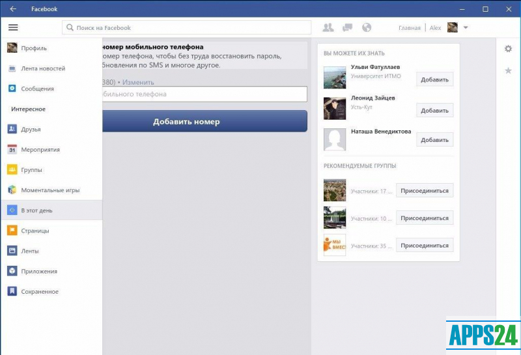Screen dimensions: 521x355
Task: Click the Группы icon in sidebar
Action: click(12, 169)
